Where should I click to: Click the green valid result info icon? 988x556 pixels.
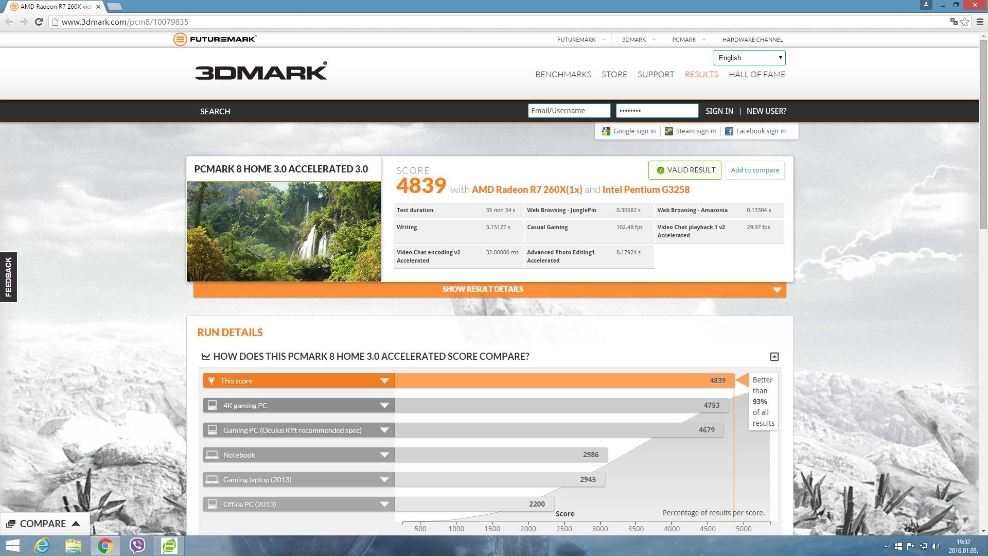tap(660, 170)
